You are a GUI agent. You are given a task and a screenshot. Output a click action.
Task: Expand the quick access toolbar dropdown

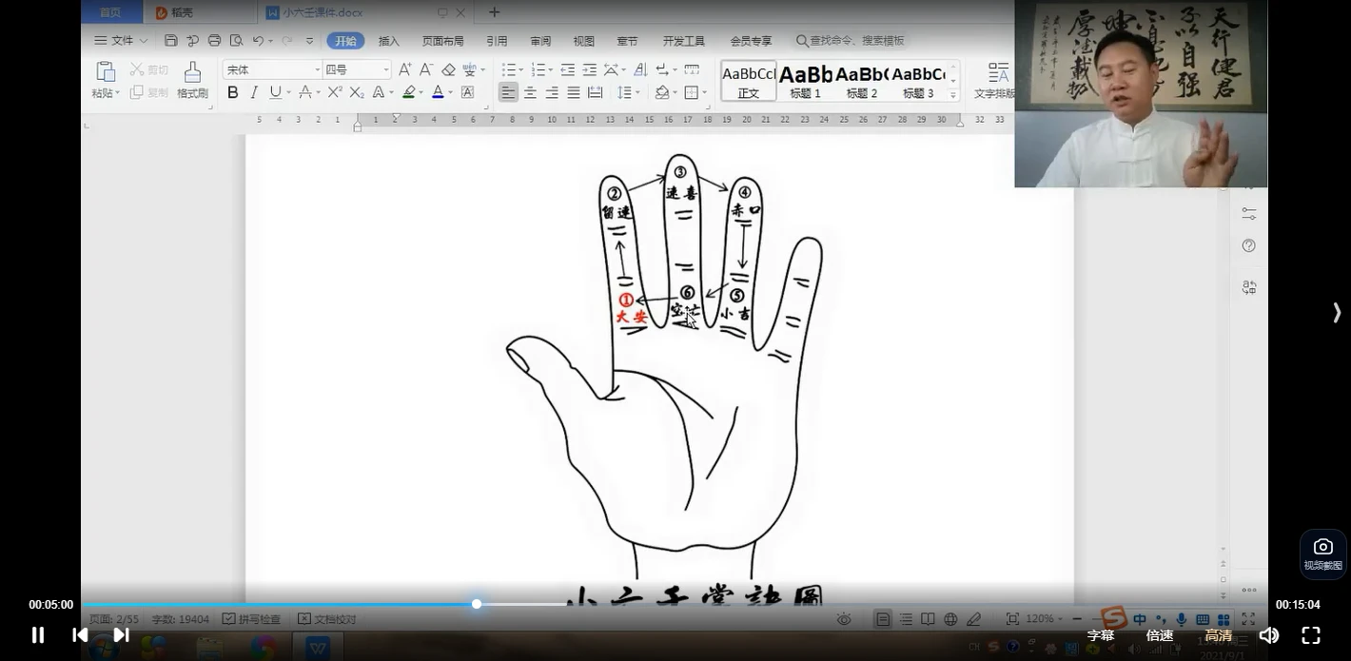tap(309, 41)
